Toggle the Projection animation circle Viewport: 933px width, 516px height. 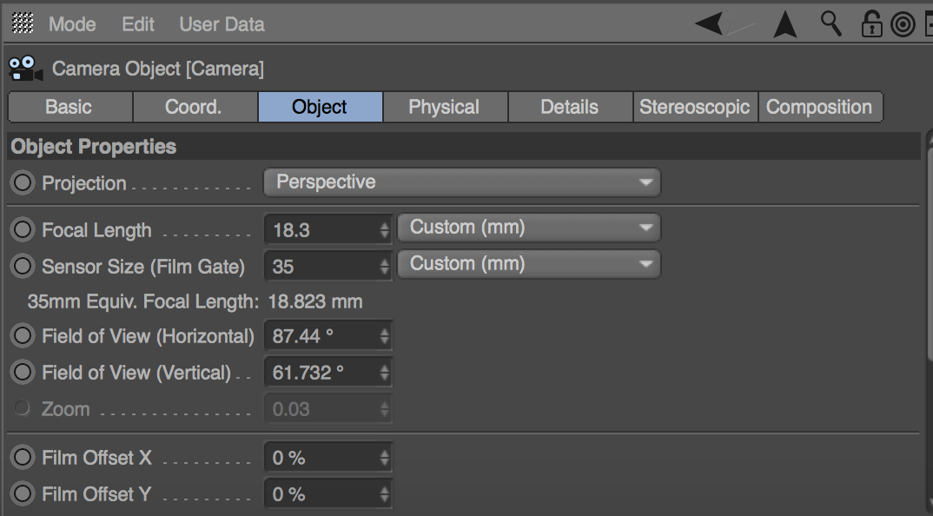pos(23,183)
